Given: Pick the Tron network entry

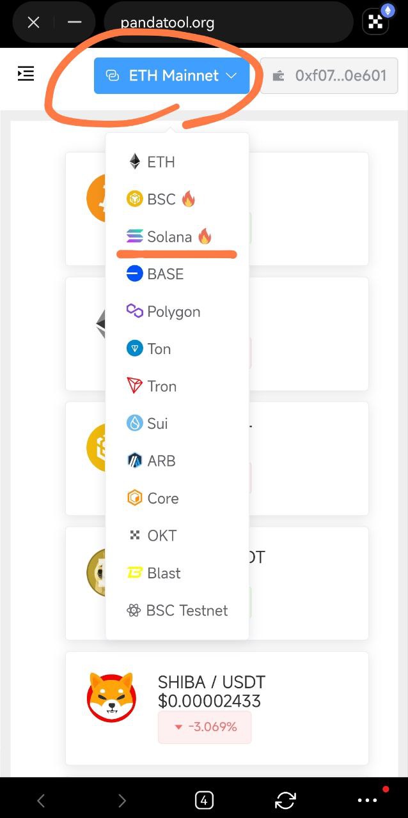Looking at the screenshot, I should pyautogui.click(x=161, y=386).
